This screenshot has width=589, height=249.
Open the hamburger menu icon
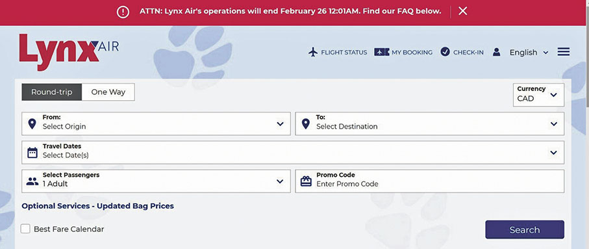(564, 52)
